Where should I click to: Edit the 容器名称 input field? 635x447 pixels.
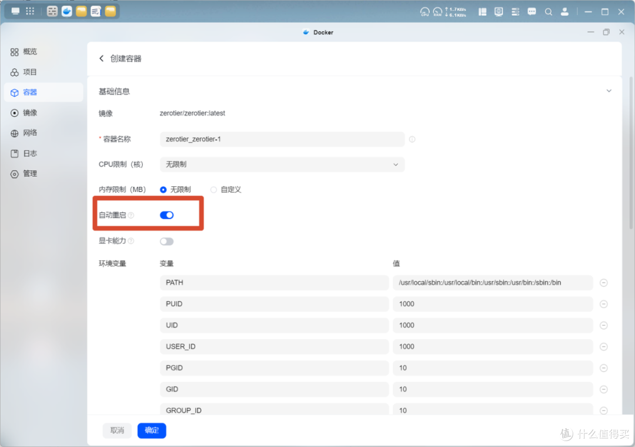282,139
